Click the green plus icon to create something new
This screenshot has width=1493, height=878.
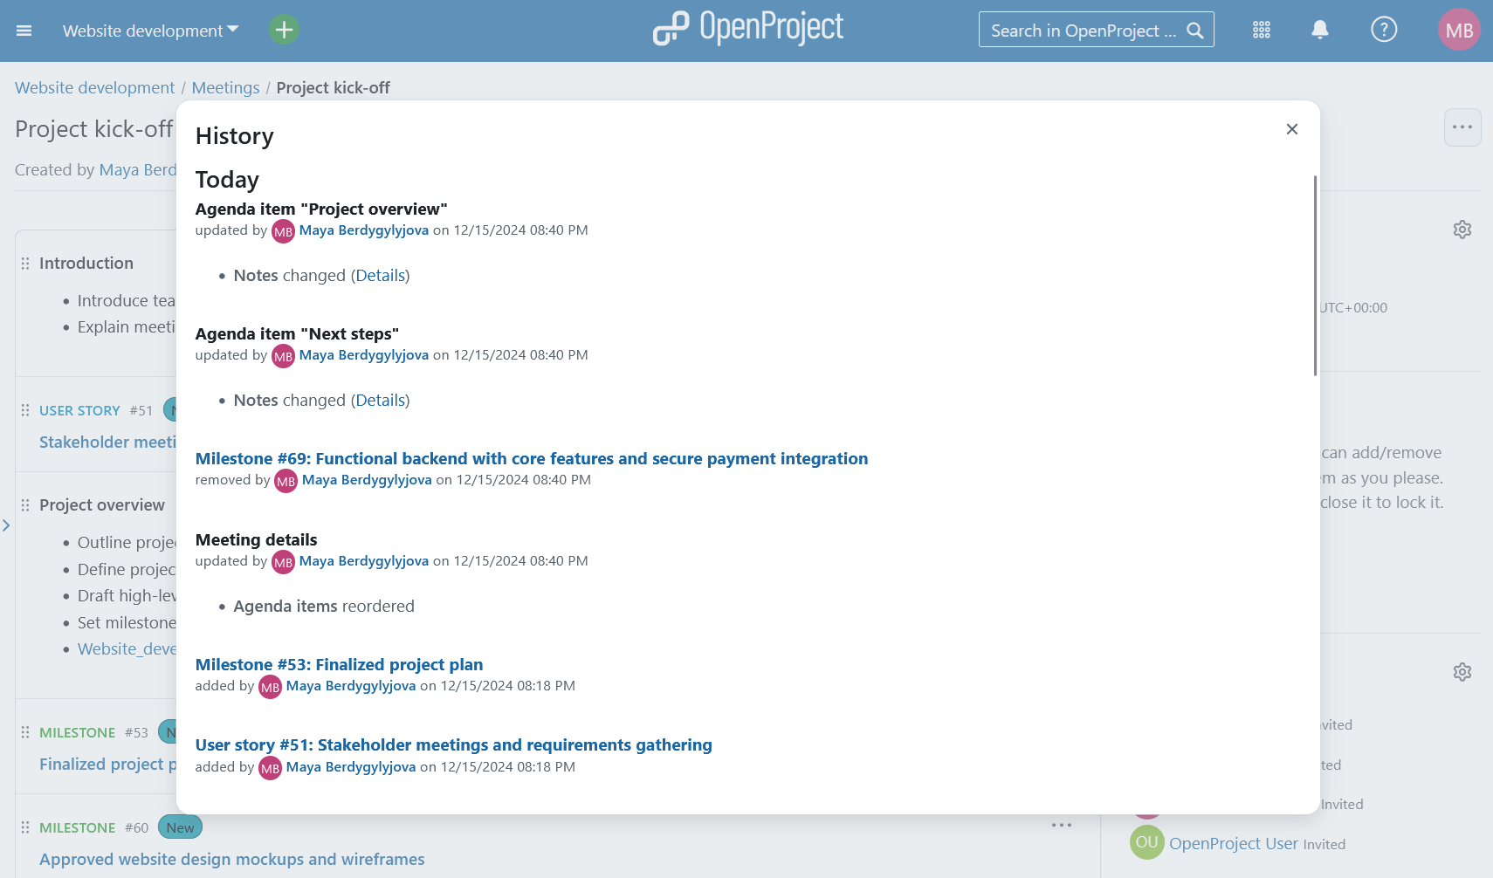(x=283, y=29)
